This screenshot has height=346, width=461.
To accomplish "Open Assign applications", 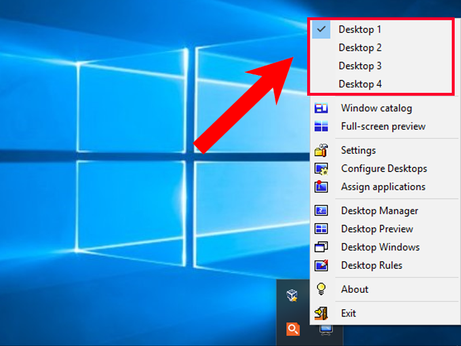I will [x=385, y=187].
